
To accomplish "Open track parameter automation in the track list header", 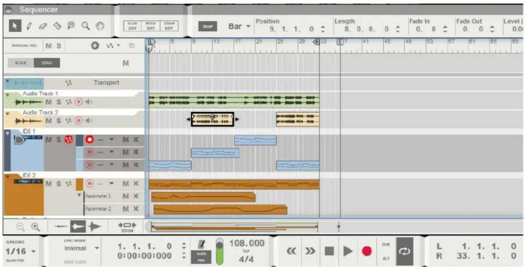I will pyautogui.click(x=114, y=46).
